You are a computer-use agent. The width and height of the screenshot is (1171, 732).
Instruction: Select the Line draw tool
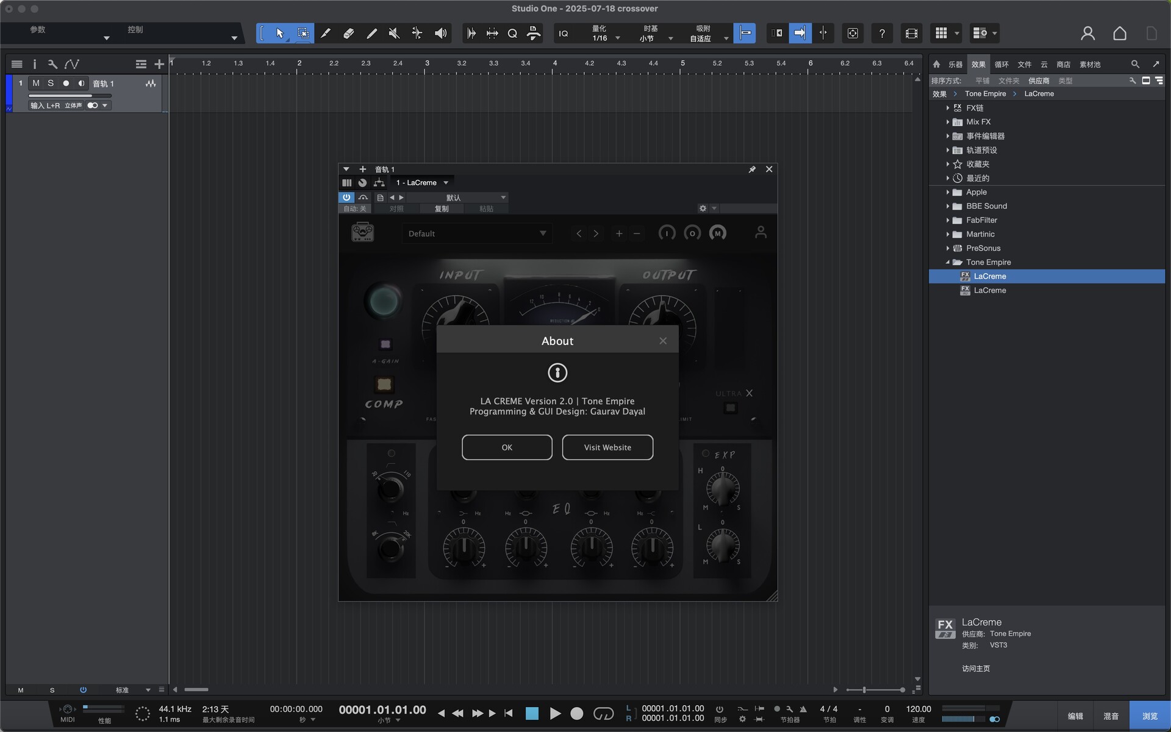371,34
